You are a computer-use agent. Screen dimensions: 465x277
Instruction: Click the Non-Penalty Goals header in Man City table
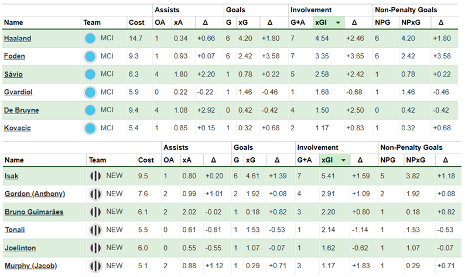tap(406, 10)
